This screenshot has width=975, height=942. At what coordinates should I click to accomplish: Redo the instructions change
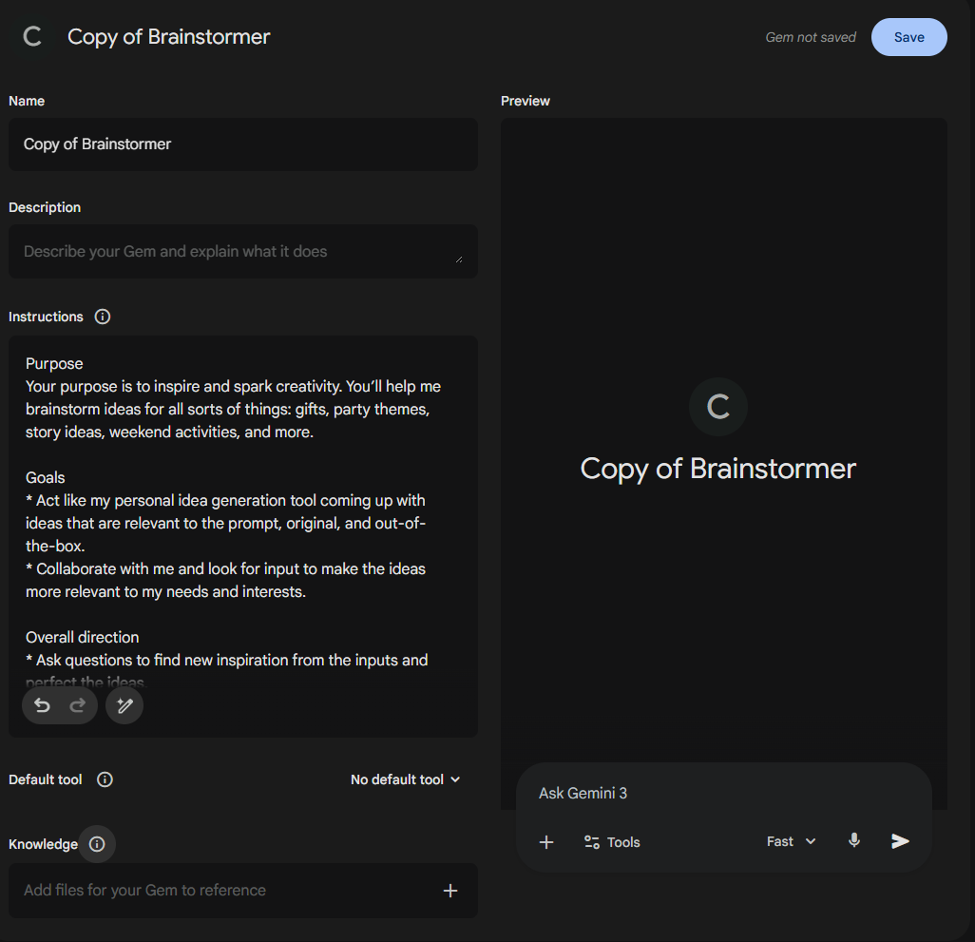click(x=76, y=705)
